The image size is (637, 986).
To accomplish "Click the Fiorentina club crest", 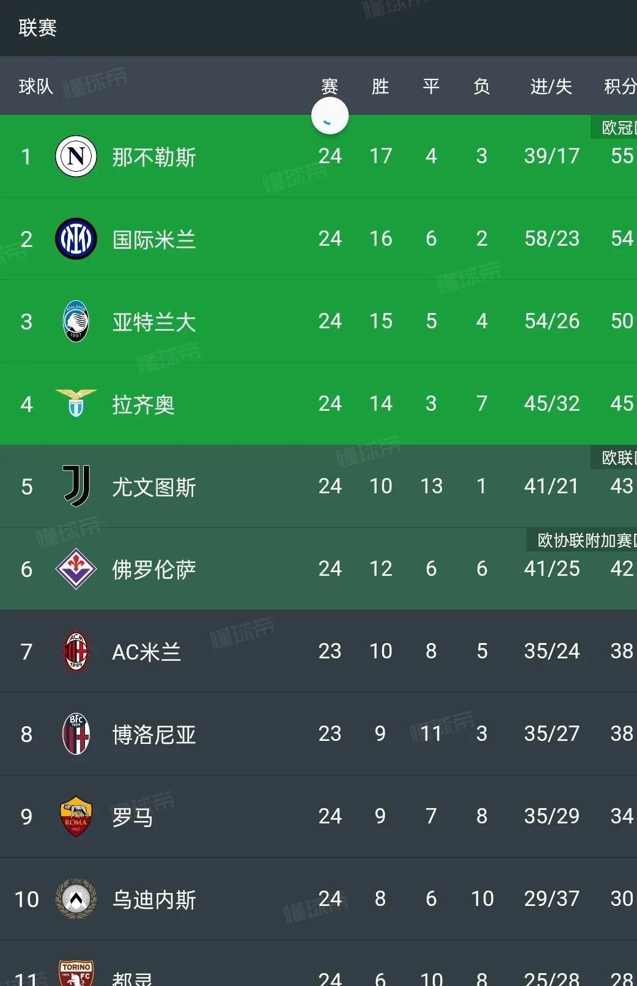I will pos(76,568).
